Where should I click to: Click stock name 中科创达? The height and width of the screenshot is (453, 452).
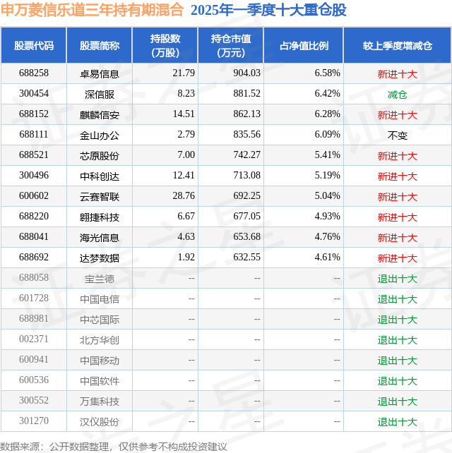pyautogui.click(x=100, y=176)
